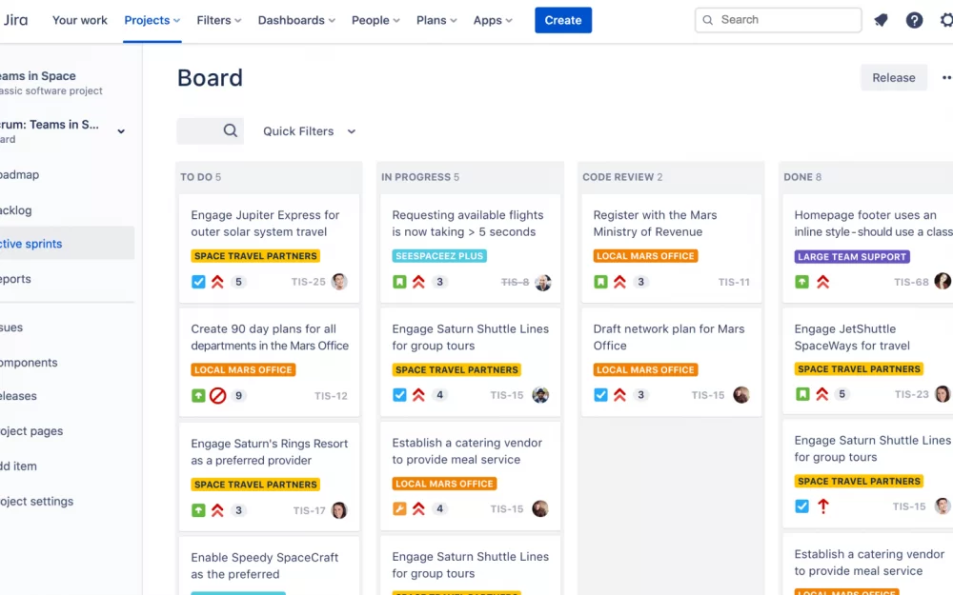Open the settings gear icon in top bar
This screenshot has width=953, height=595.
[x=946, y=20]
